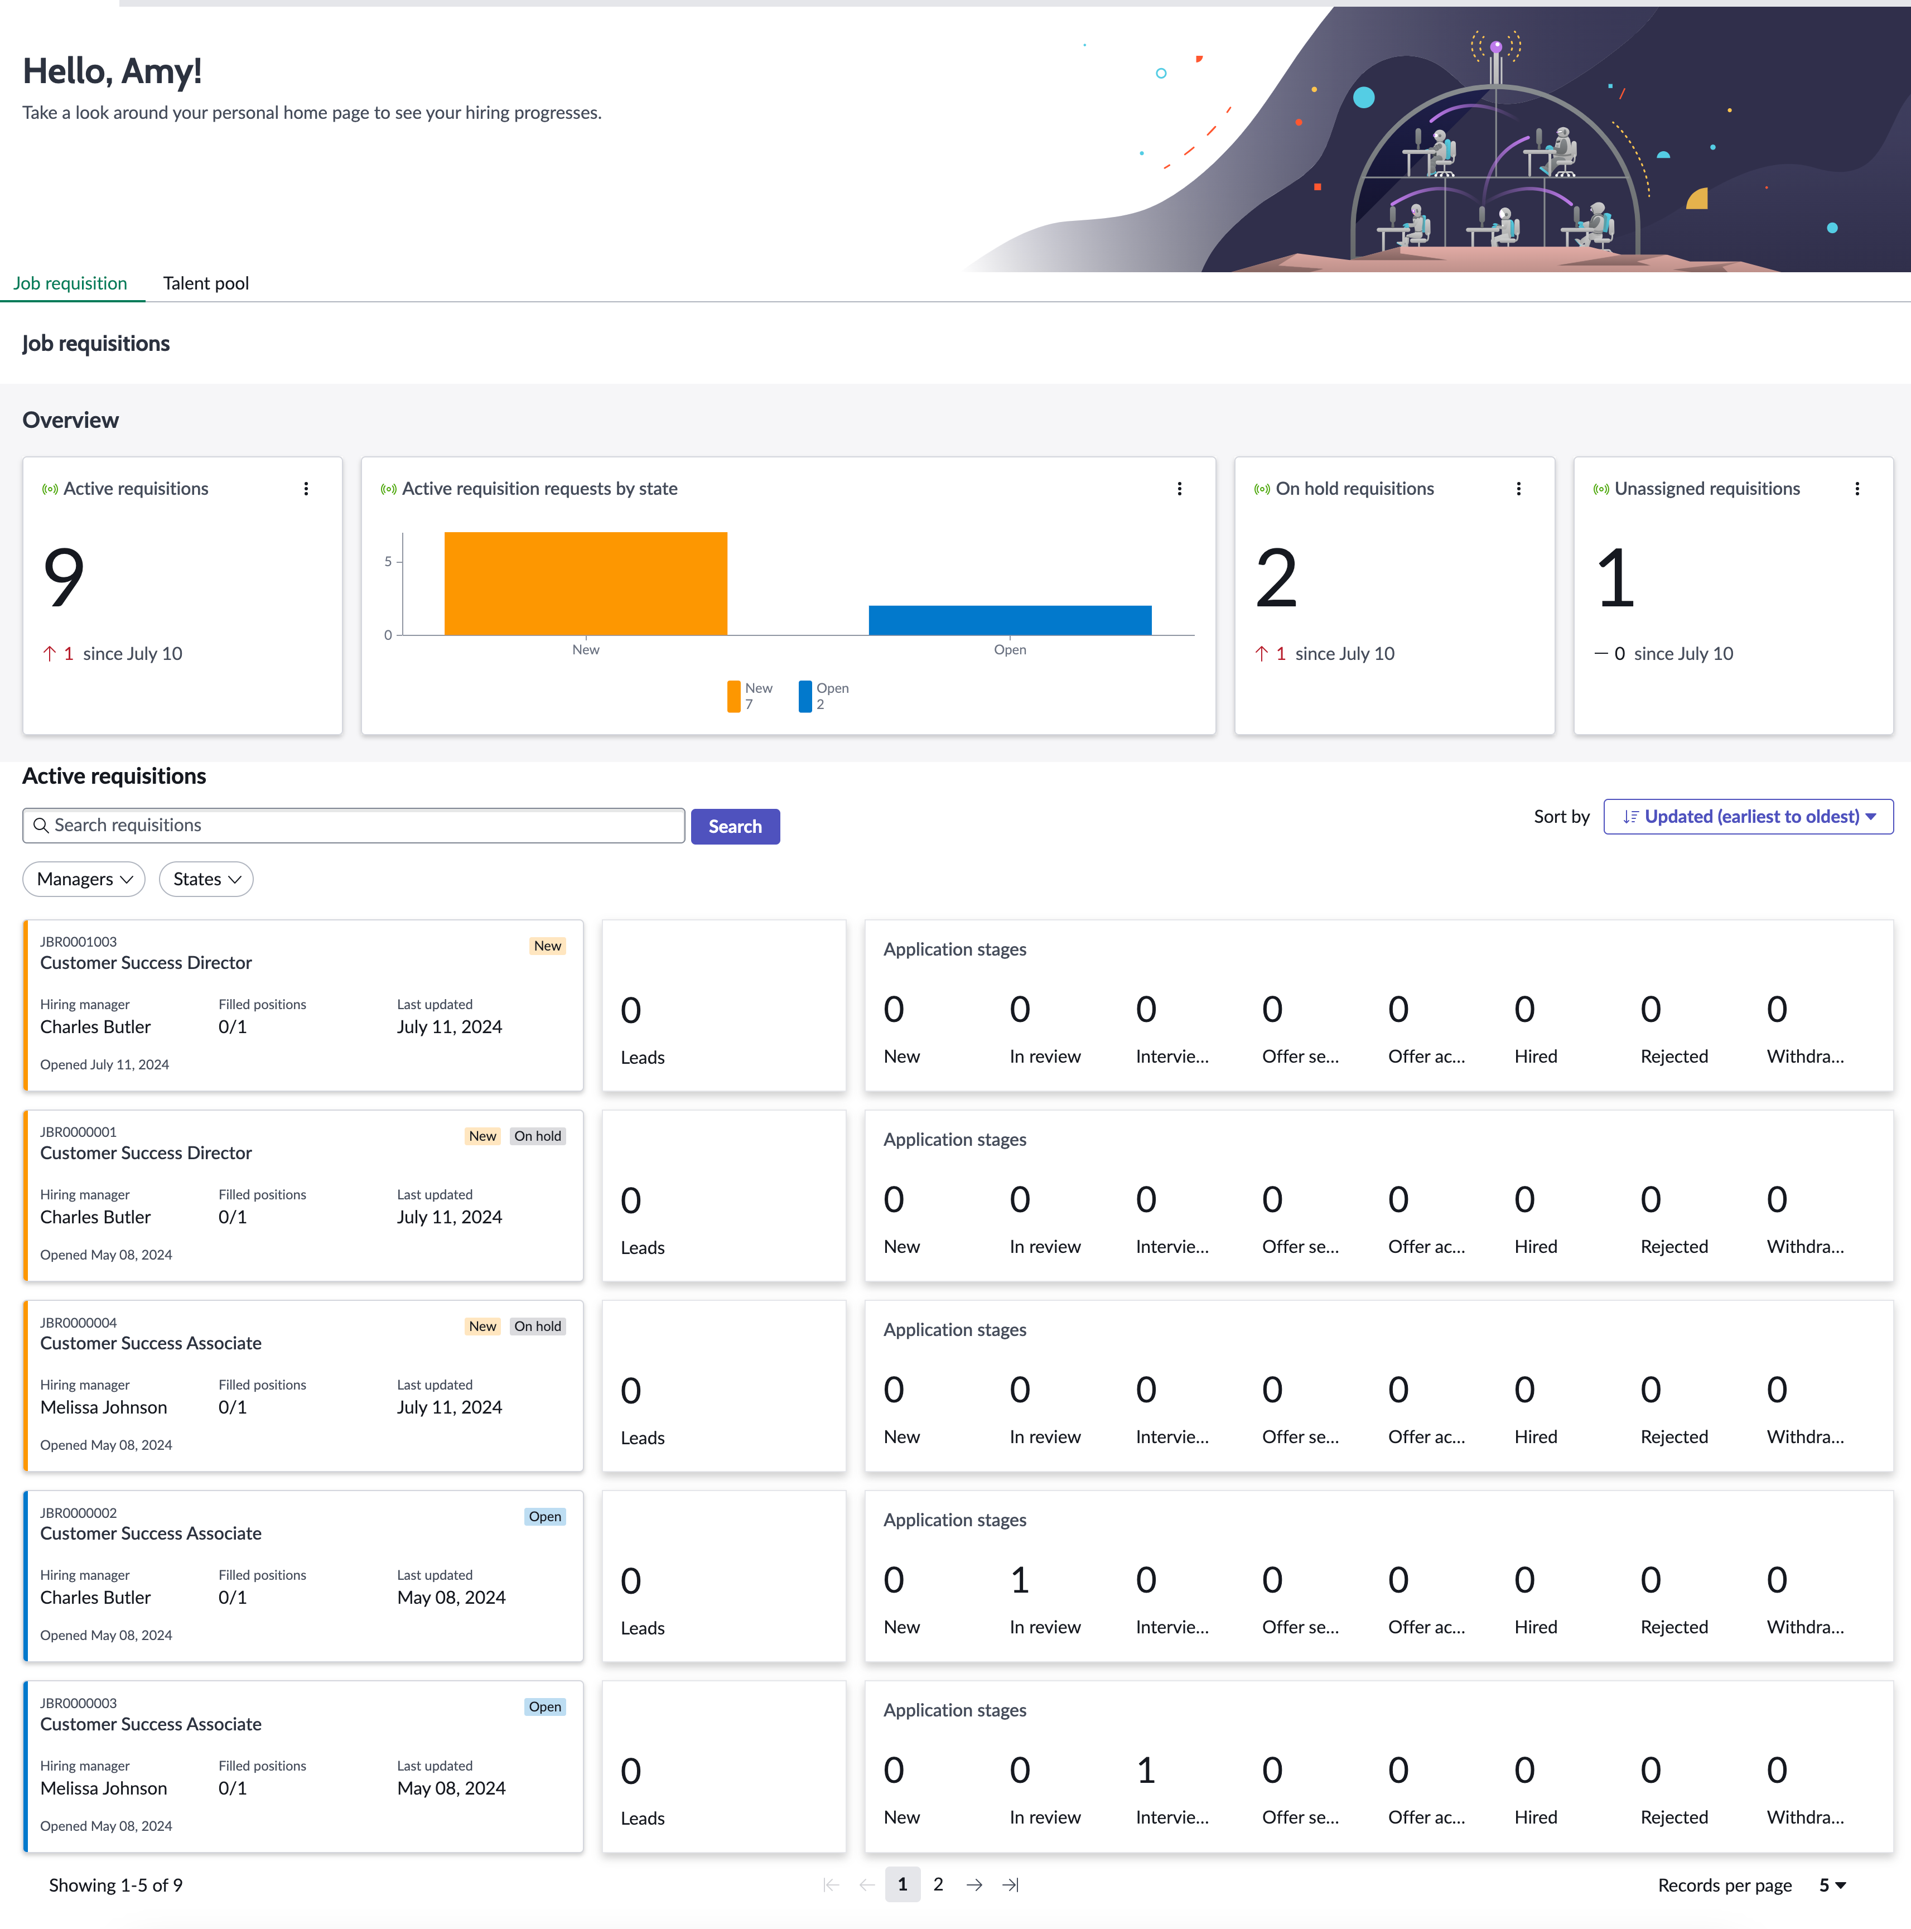Click Showing 1-5 of 9 text
Viewport: 1911px width, 1929px height.
point(116,1885)
